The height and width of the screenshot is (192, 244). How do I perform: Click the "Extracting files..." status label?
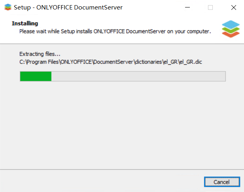[x=40, y=54]
